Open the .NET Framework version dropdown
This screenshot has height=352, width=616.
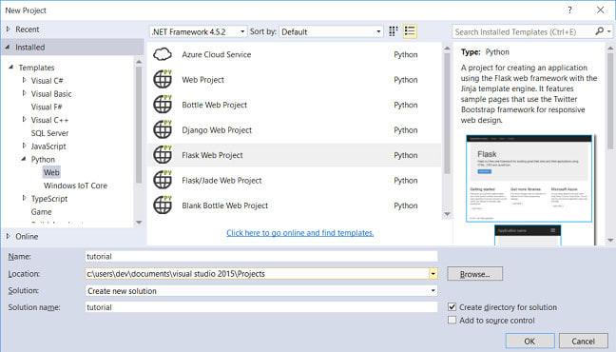198,31
